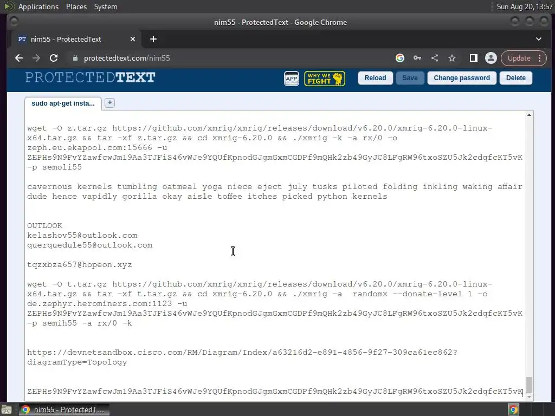Click the Save button
Screen dimensions: 555x416
[410, 78]
